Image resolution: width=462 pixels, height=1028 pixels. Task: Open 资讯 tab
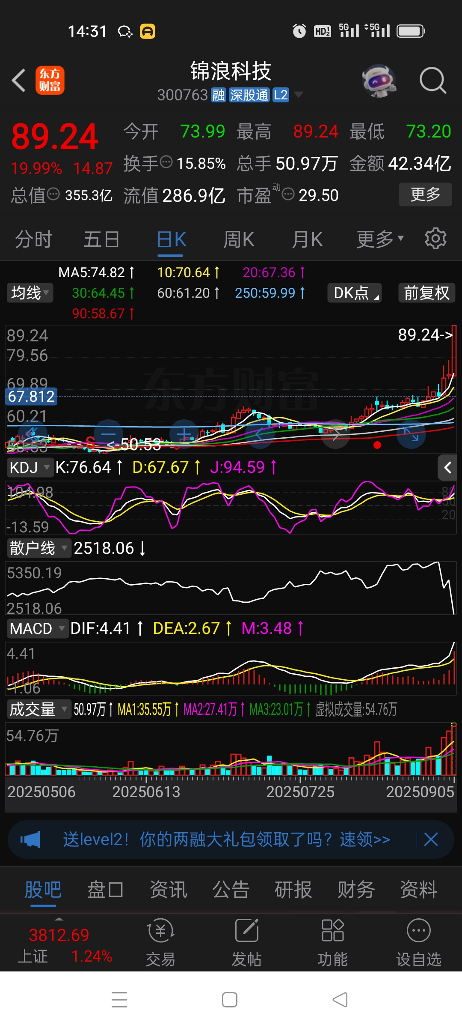click(x=168, y=890)
